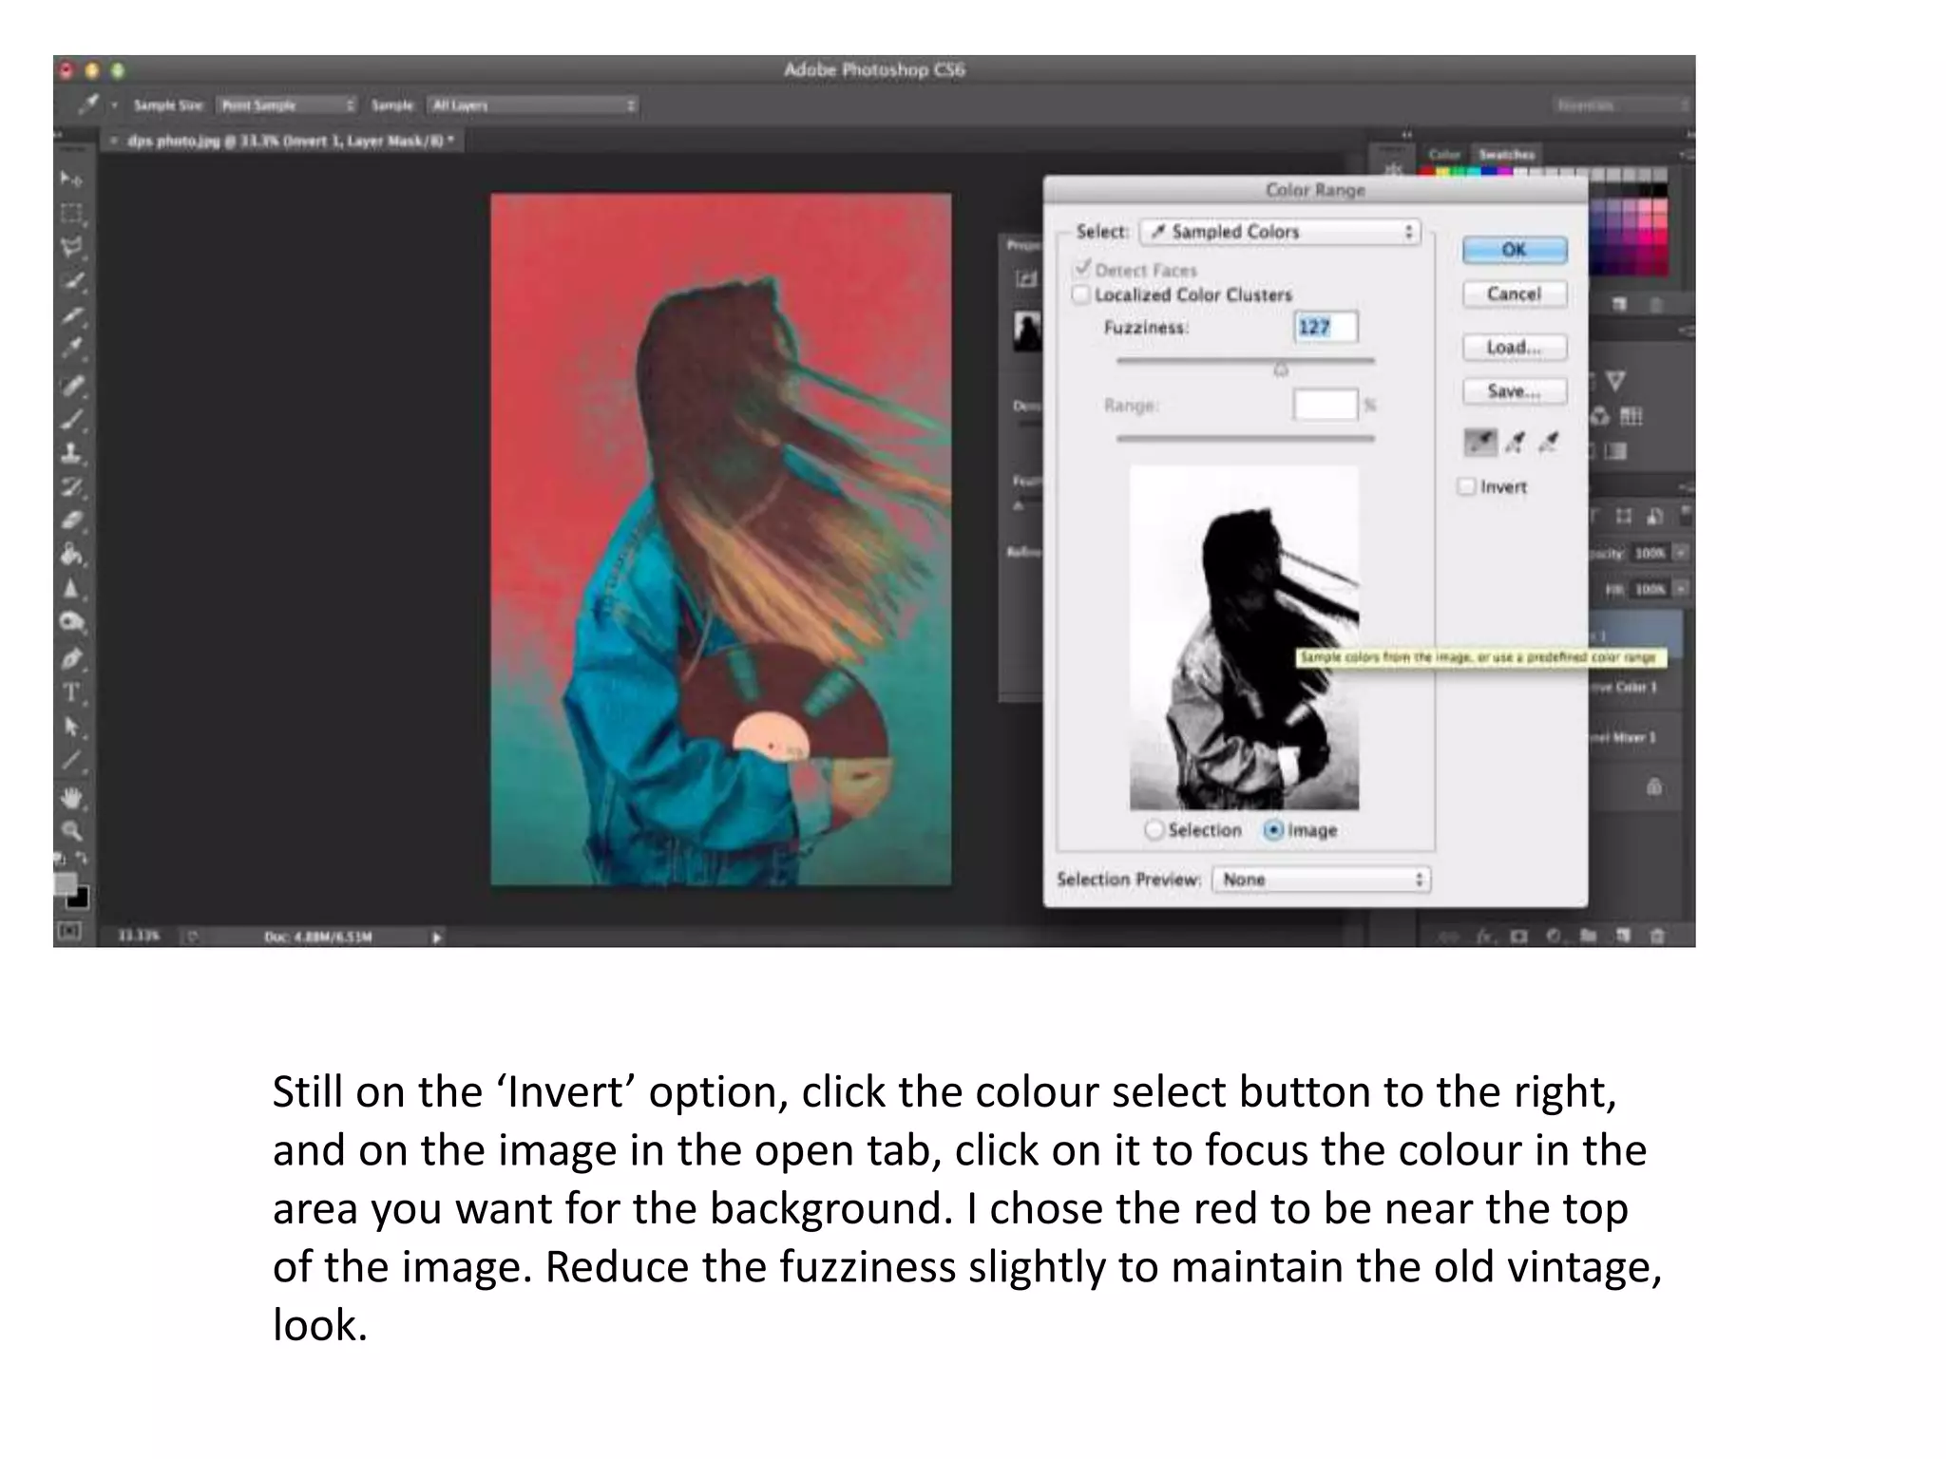The height and width of the screenshot is (1459, 1946).
Task: Select the Type tool
Action: click(x=71, y=692)
